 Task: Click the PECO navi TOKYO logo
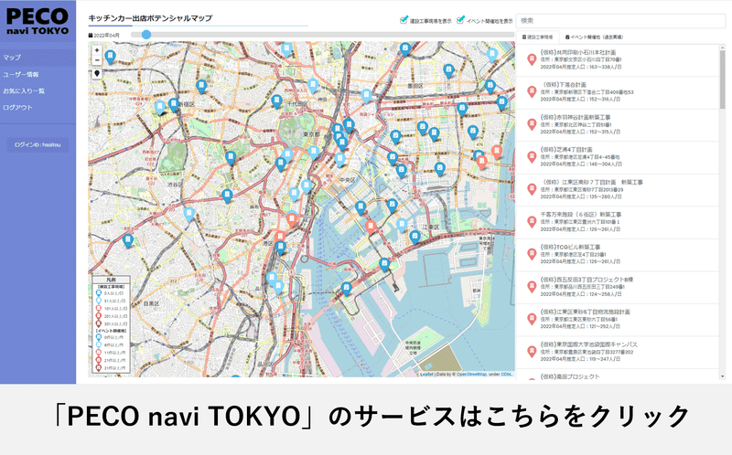[38, 21]
